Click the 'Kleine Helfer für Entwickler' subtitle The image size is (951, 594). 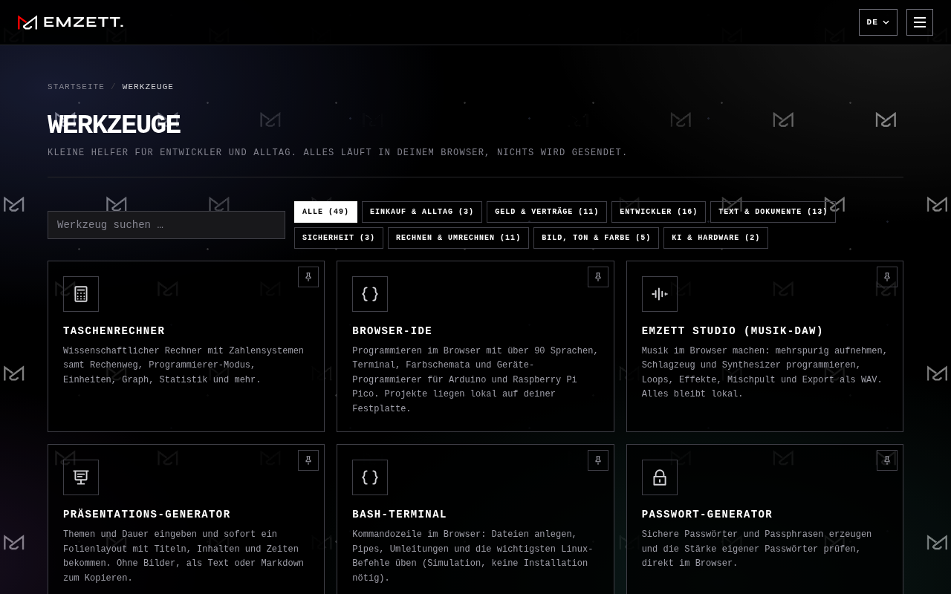click(x=337, y=152)
